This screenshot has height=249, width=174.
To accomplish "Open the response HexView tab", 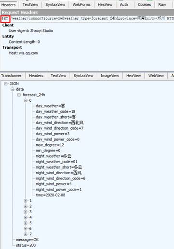I will point(134,76).
